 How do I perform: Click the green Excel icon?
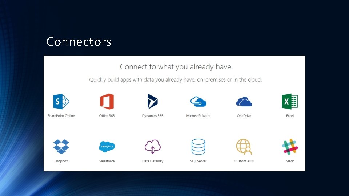290,102
